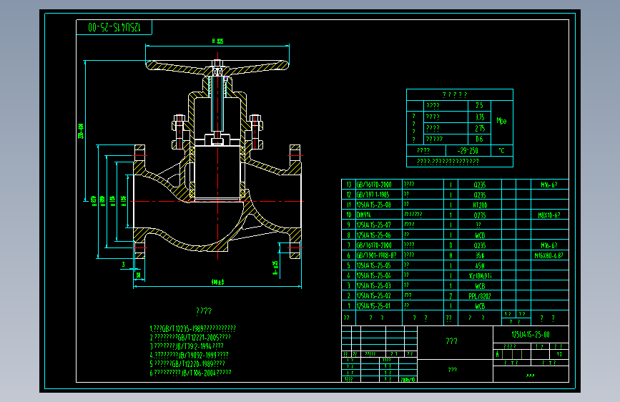Select part number 125U41S-25-06 in the parts list
The width and height of the screenshot is (620, 402).
(x=374, y=235)
